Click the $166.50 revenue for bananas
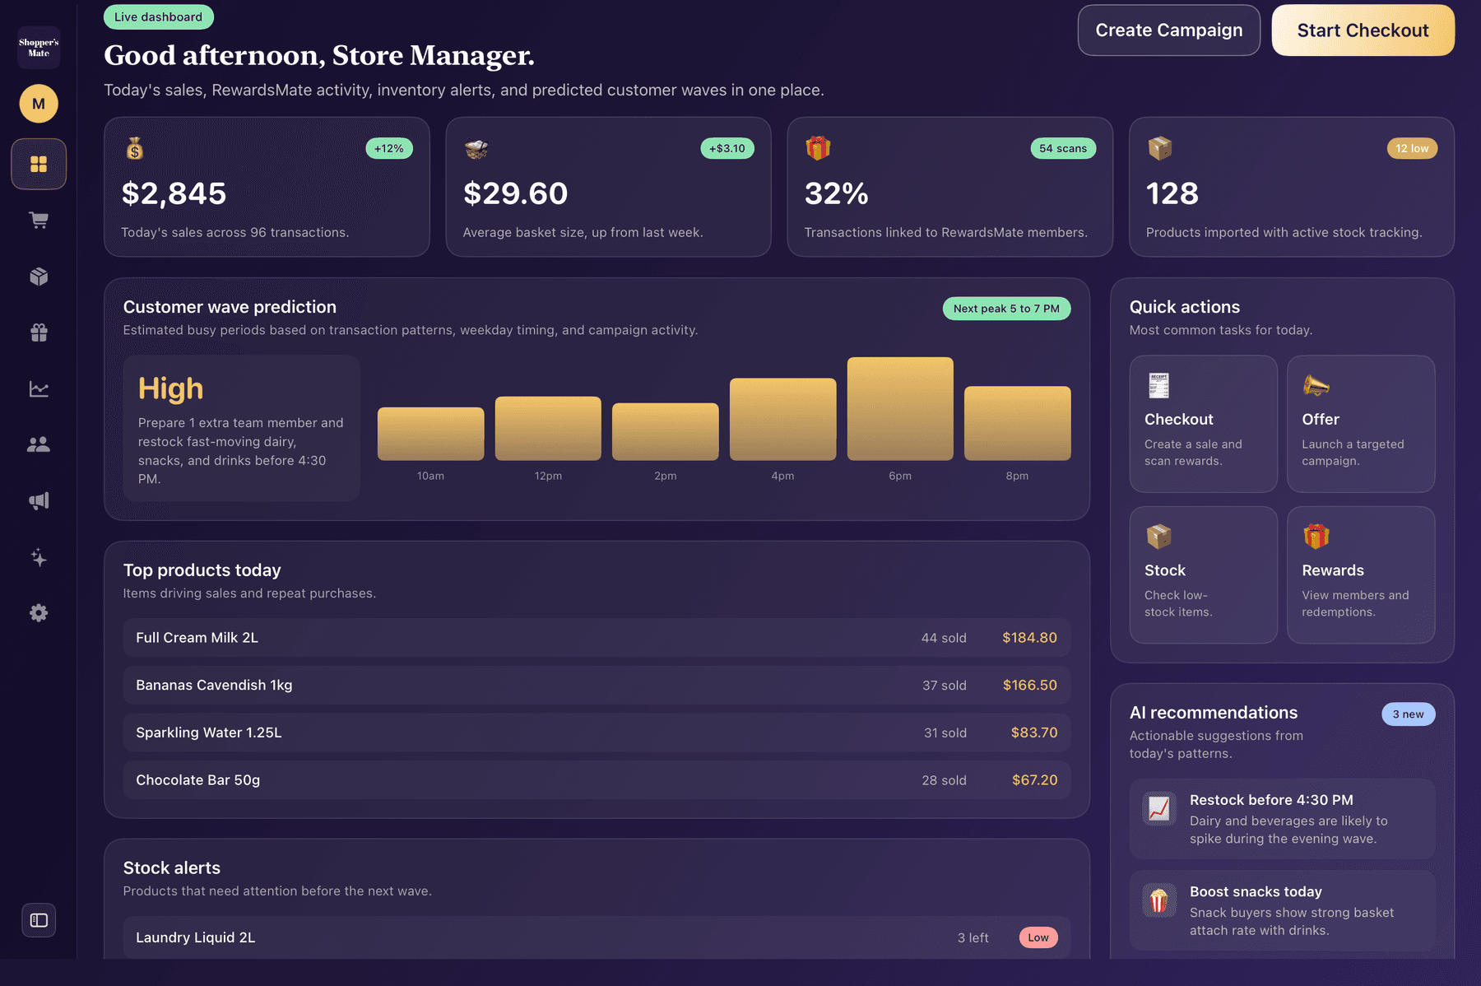Screen dimensions: 1481x986 (x=1030, y=685)
